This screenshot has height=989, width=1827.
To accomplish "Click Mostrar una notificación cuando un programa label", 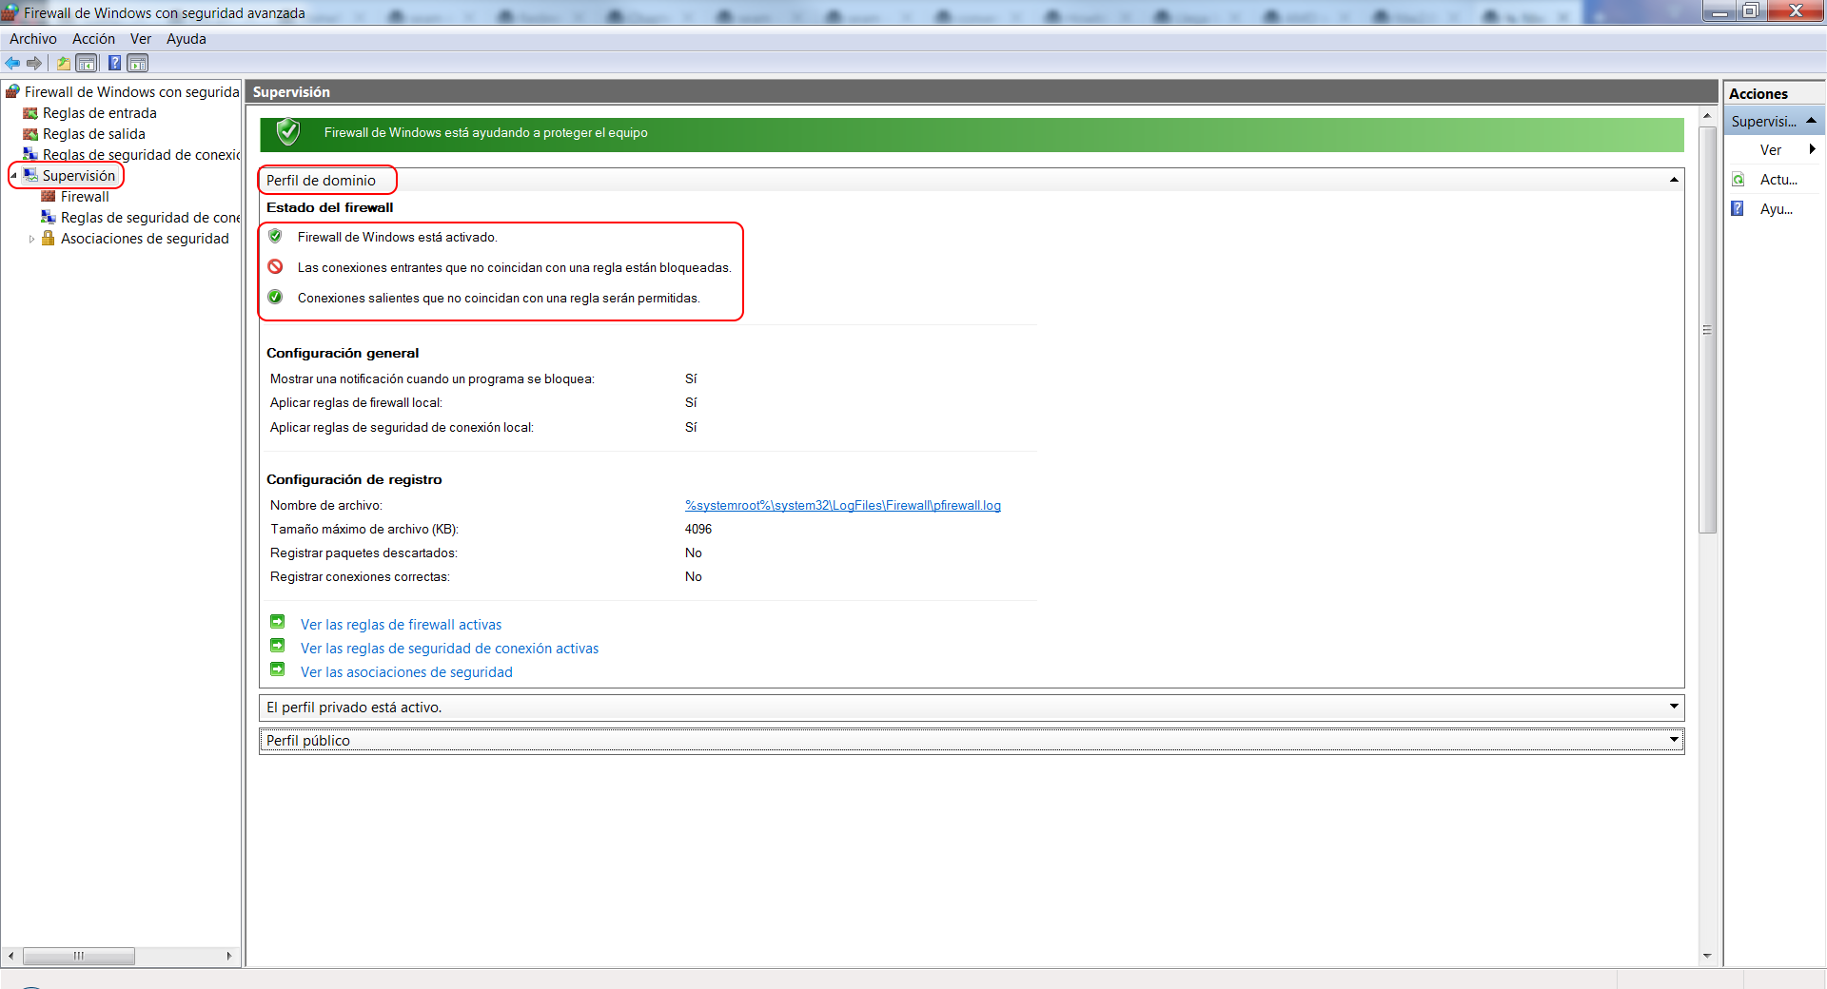I will click(x=432, y=378).
